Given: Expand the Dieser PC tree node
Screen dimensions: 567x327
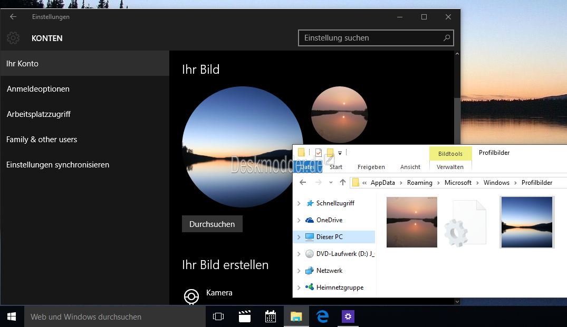Looking at the screenshot, I should point(300,236).
